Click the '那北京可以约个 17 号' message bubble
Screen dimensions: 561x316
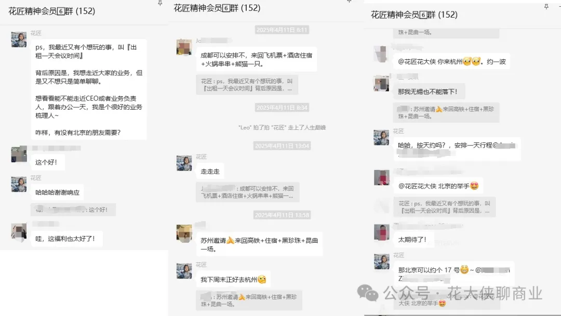(x=453, y=274)
